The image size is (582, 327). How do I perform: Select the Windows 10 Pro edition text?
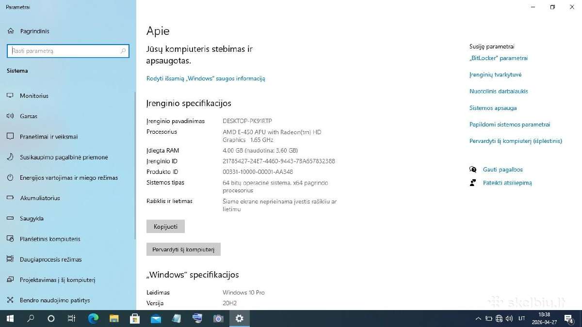[x=243, y=293]
